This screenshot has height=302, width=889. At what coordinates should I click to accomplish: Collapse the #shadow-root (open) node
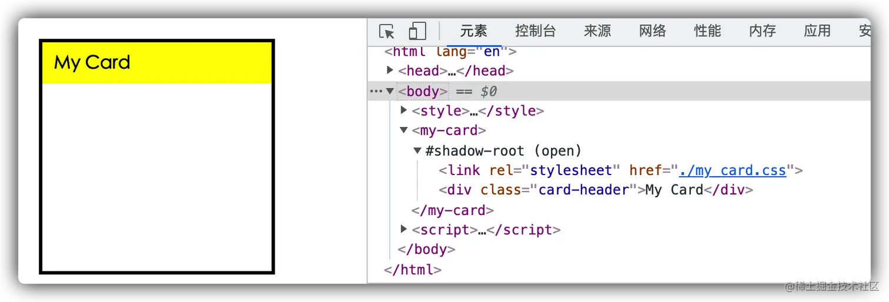(x=417, y=151)
